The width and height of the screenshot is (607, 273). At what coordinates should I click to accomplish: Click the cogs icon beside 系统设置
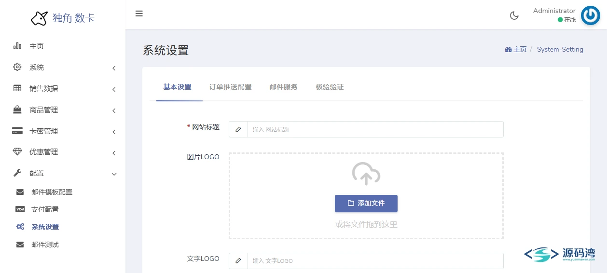click(x=20, y=227)
